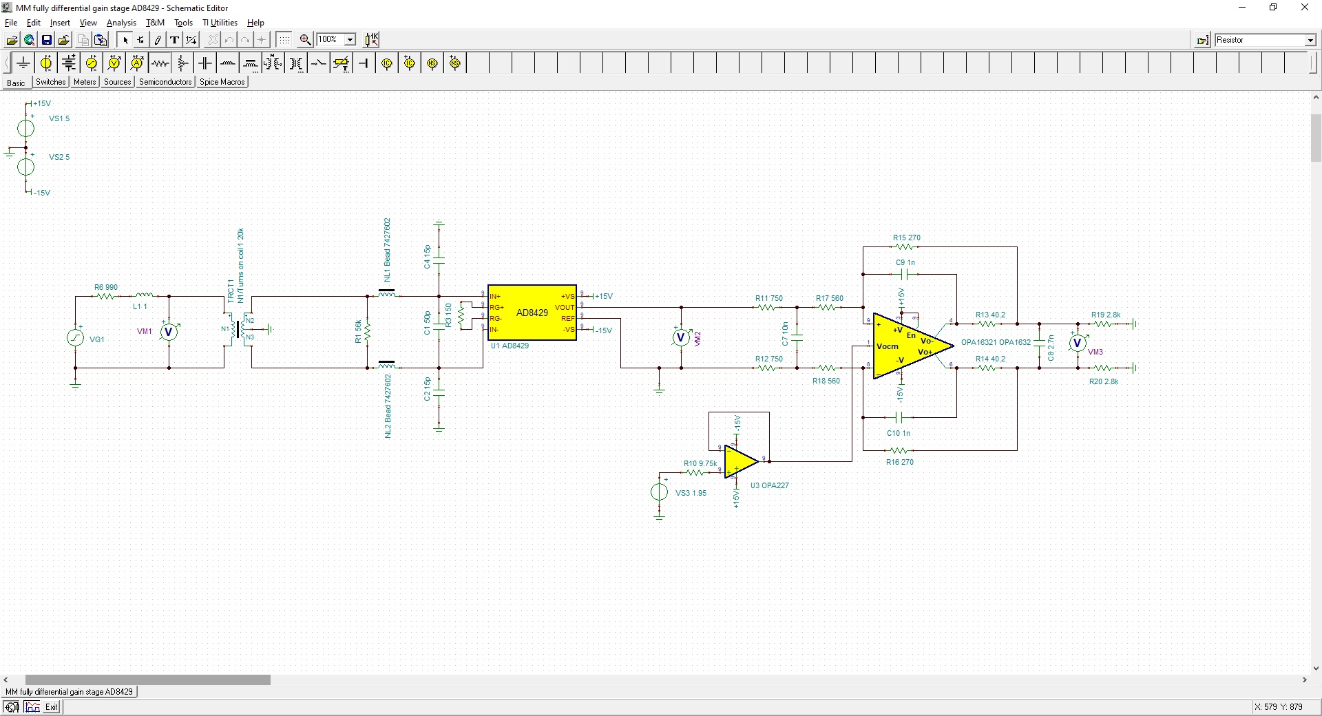Click the component find icon beside zoom
Image resolution: width=1322 pixels, height=716 pixels.
[x=372, y=40]
